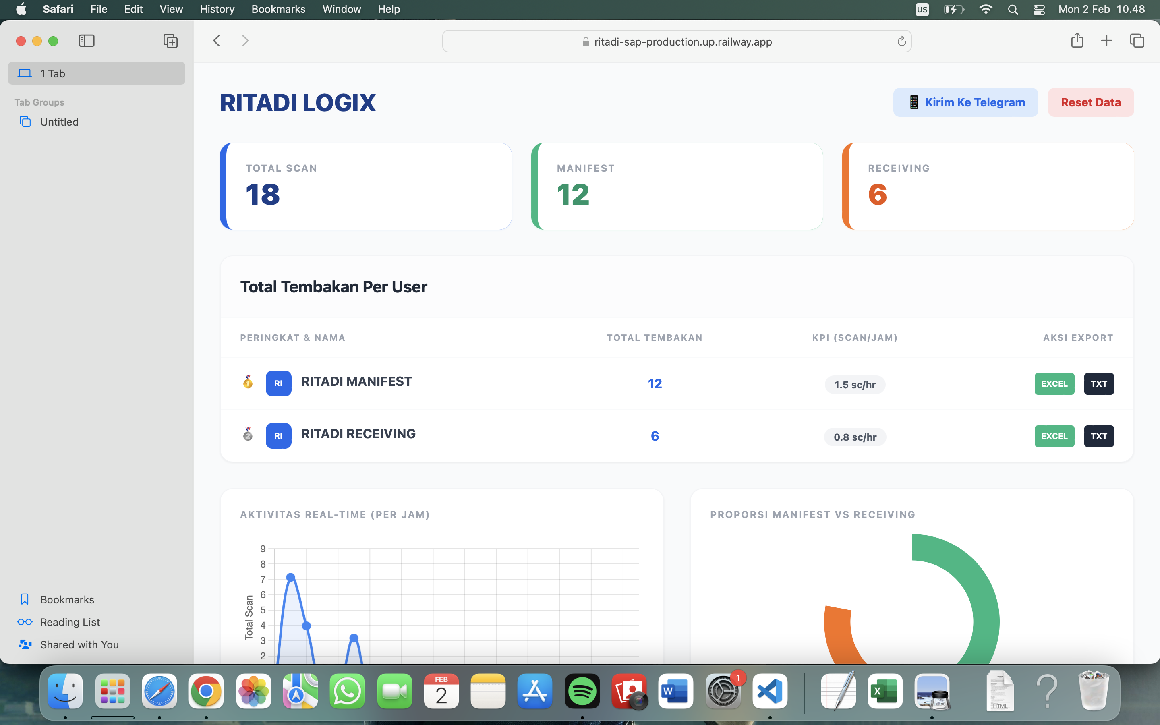The height and width of the screenshot is (725, 1160).
Task: Open Microsoft Excel from the dock
Action: click(885, 691)
